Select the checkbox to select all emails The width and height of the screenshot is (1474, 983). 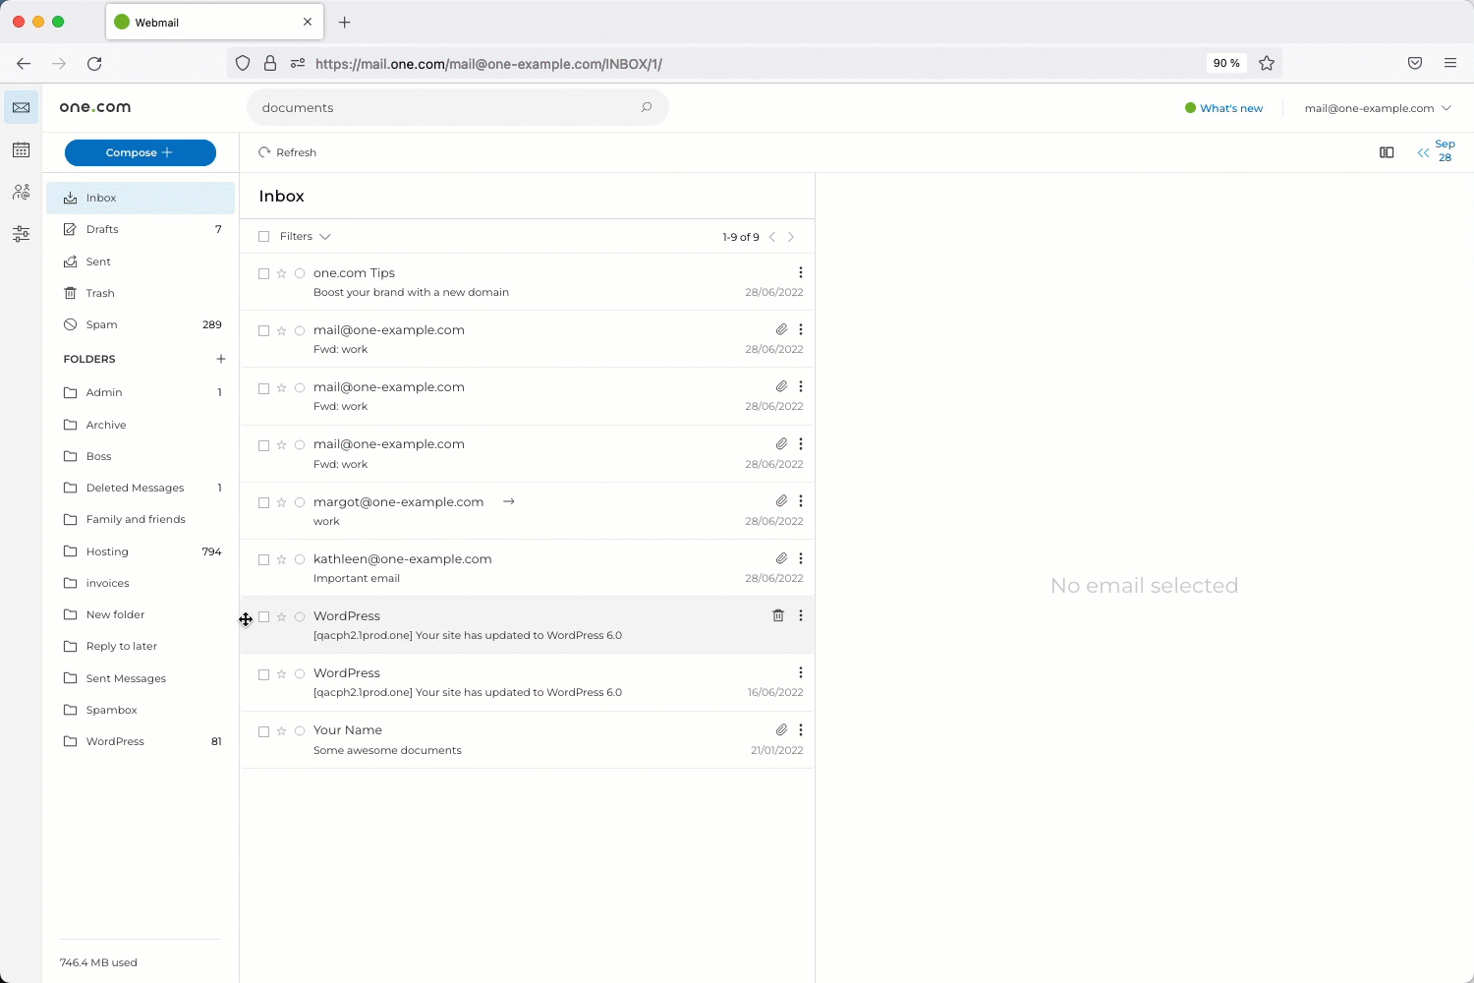263,236
